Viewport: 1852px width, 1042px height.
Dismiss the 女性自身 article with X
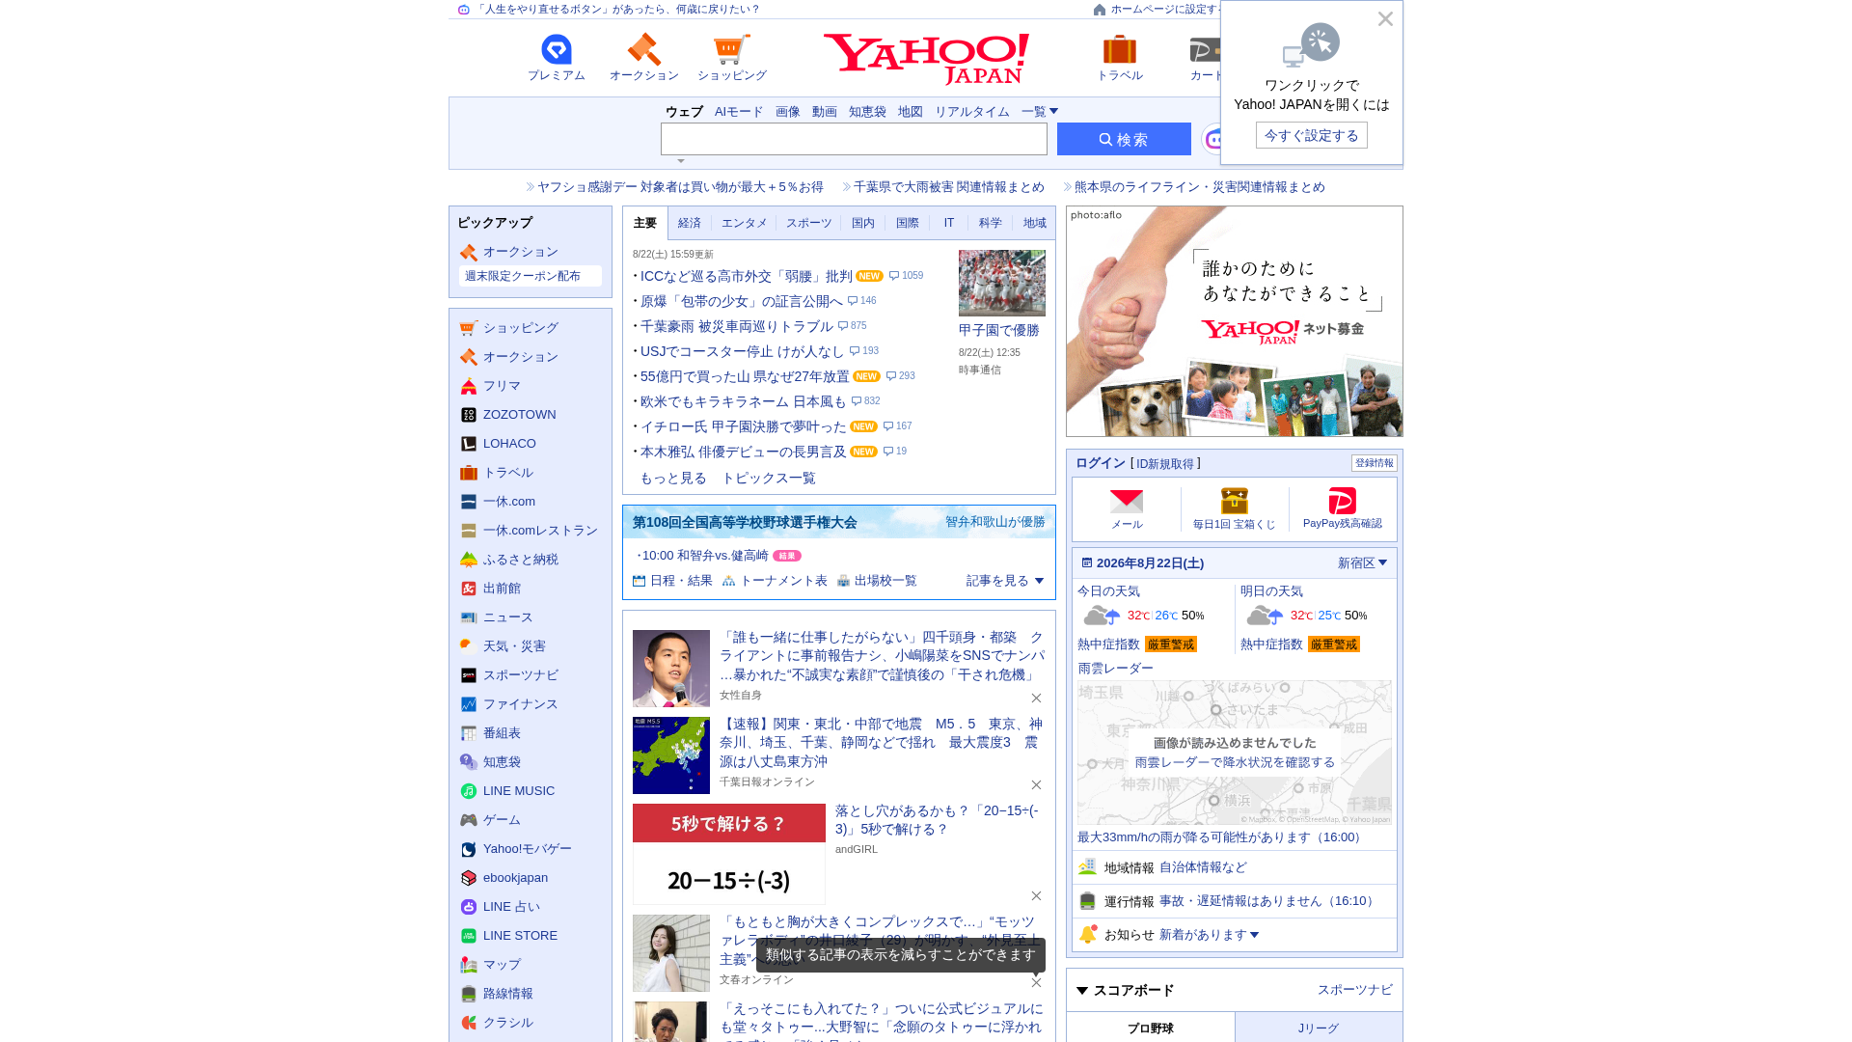click(x=1036, y=698)
